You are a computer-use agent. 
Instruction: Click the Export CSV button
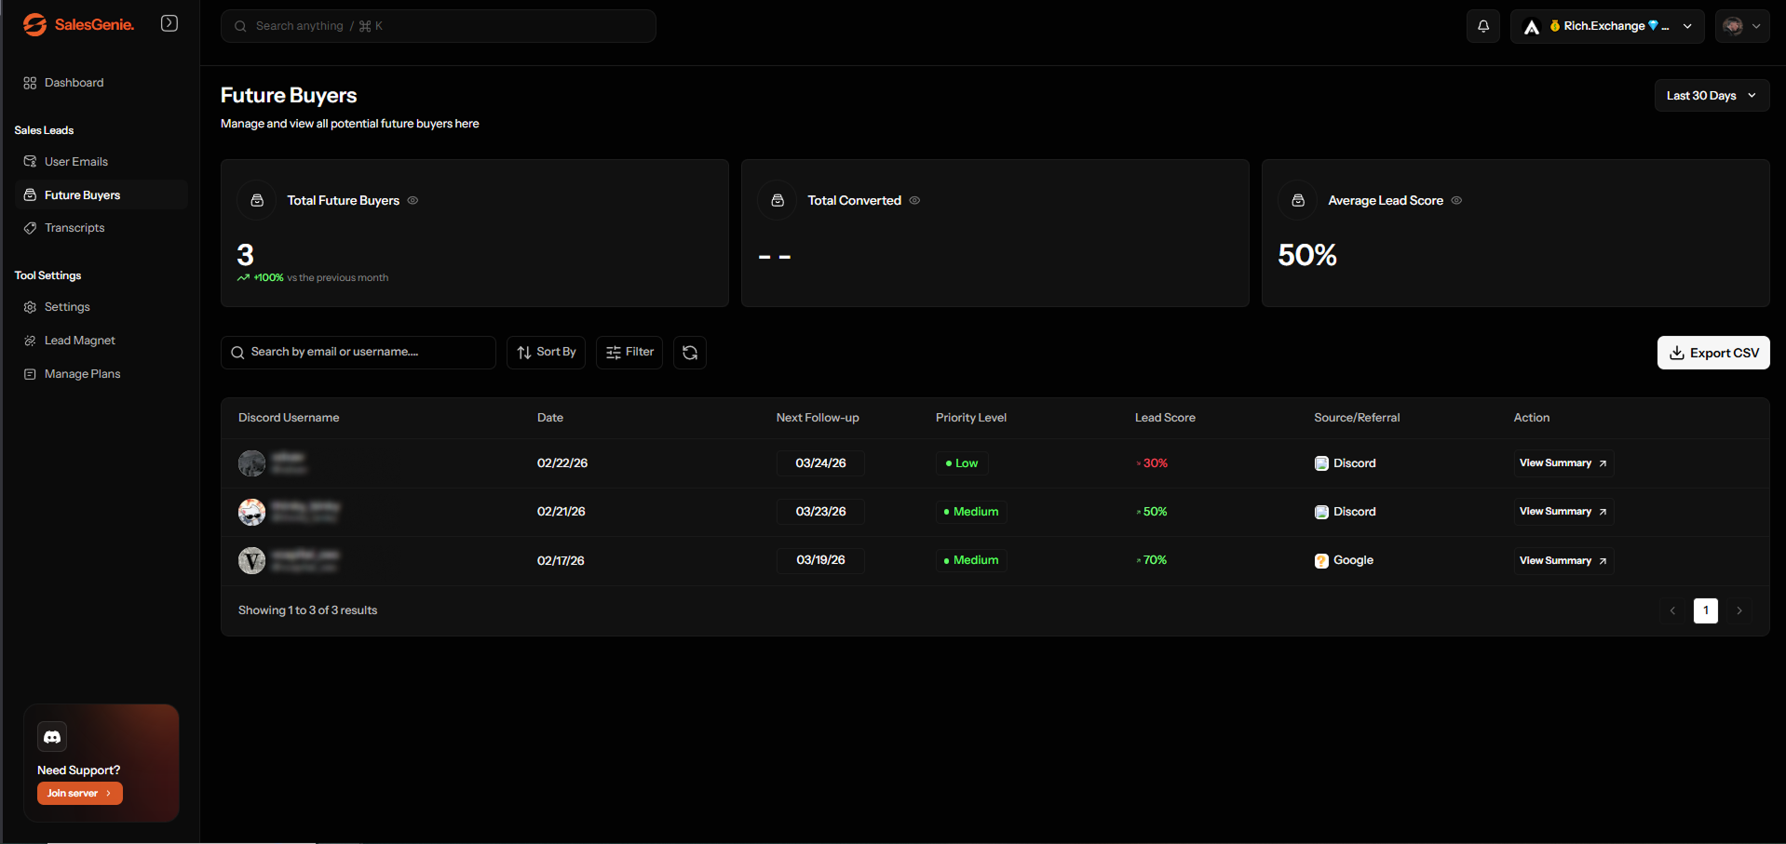[x=1712, y=352]
